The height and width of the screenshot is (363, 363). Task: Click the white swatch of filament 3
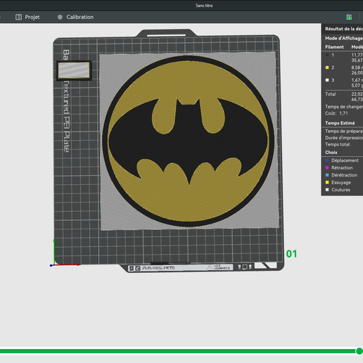coord(327,80)
